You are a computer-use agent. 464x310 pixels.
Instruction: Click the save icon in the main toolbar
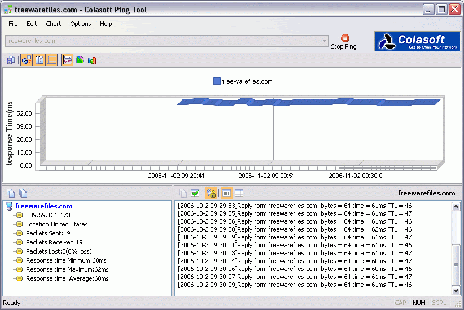(x=11, y=60)
